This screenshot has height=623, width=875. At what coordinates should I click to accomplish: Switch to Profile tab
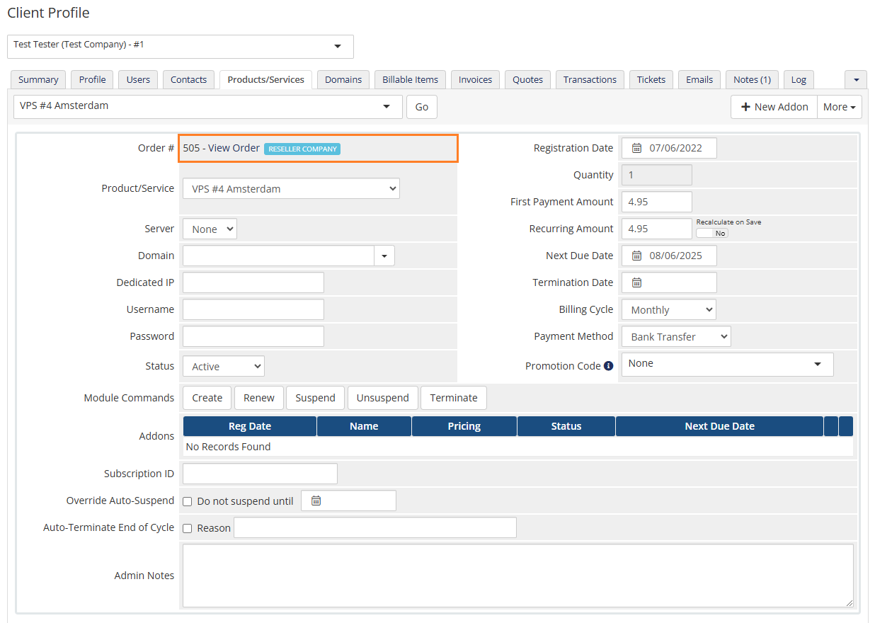[x=92, y=79]
